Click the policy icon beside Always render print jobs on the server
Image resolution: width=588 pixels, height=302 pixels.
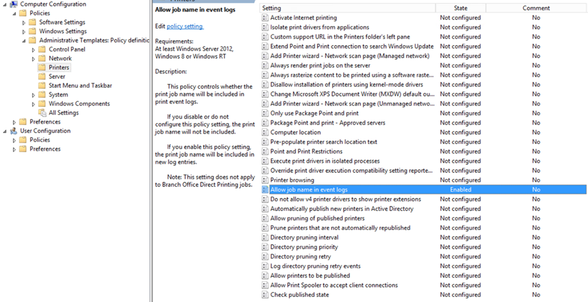click(265, 66)
